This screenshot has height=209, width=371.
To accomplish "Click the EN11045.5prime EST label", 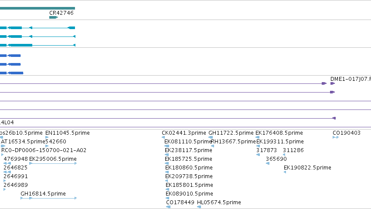I will click(x=68, y=133).
